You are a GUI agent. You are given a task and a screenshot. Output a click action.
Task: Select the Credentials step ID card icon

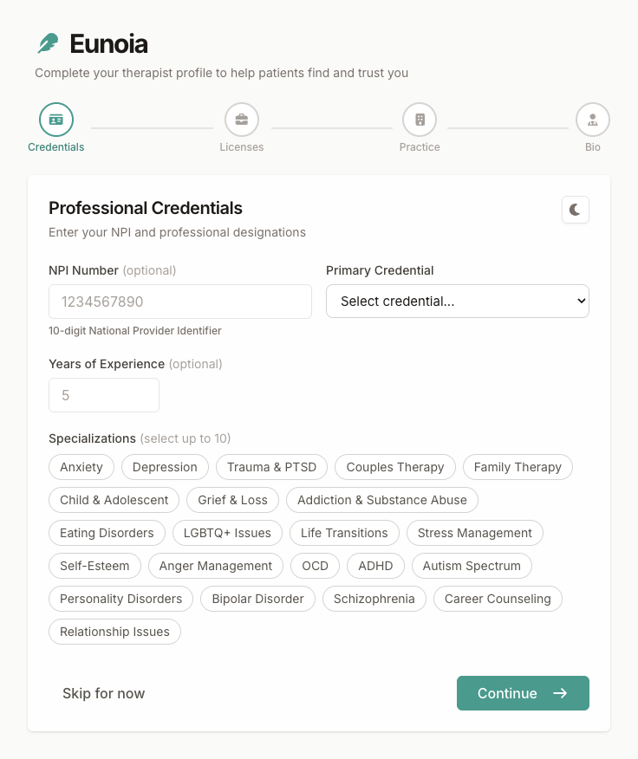[56, 120]
